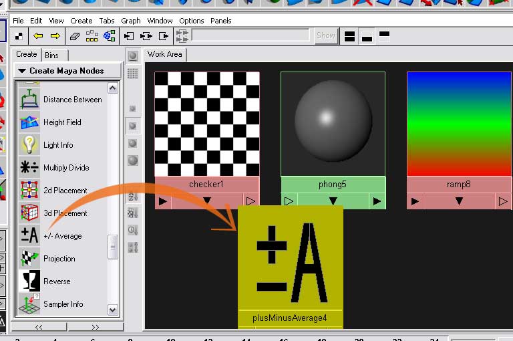Open the Graph menu
This screenshot has width=513, height=341.
pos(131,21)
